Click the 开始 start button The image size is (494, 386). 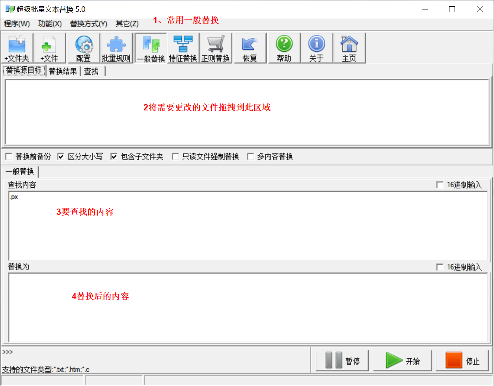point(403,361)
